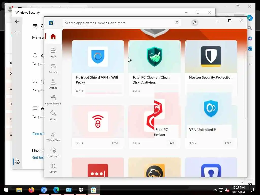
Task: Open the notification center icon
Action: [252, 190]
